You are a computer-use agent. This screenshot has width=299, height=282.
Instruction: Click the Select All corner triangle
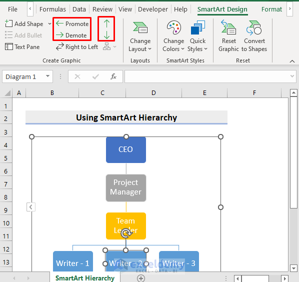pyautogui.click(x=7, y=93)
